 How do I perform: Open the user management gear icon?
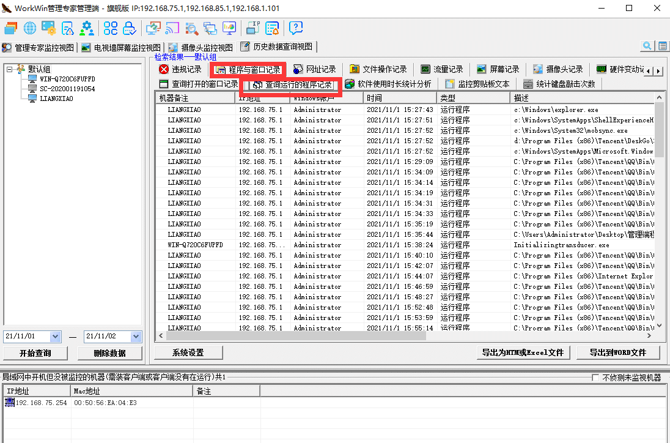coord(86,28)
